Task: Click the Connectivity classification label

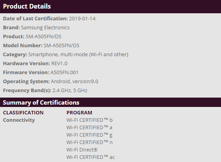Action: tap(19, 120)
